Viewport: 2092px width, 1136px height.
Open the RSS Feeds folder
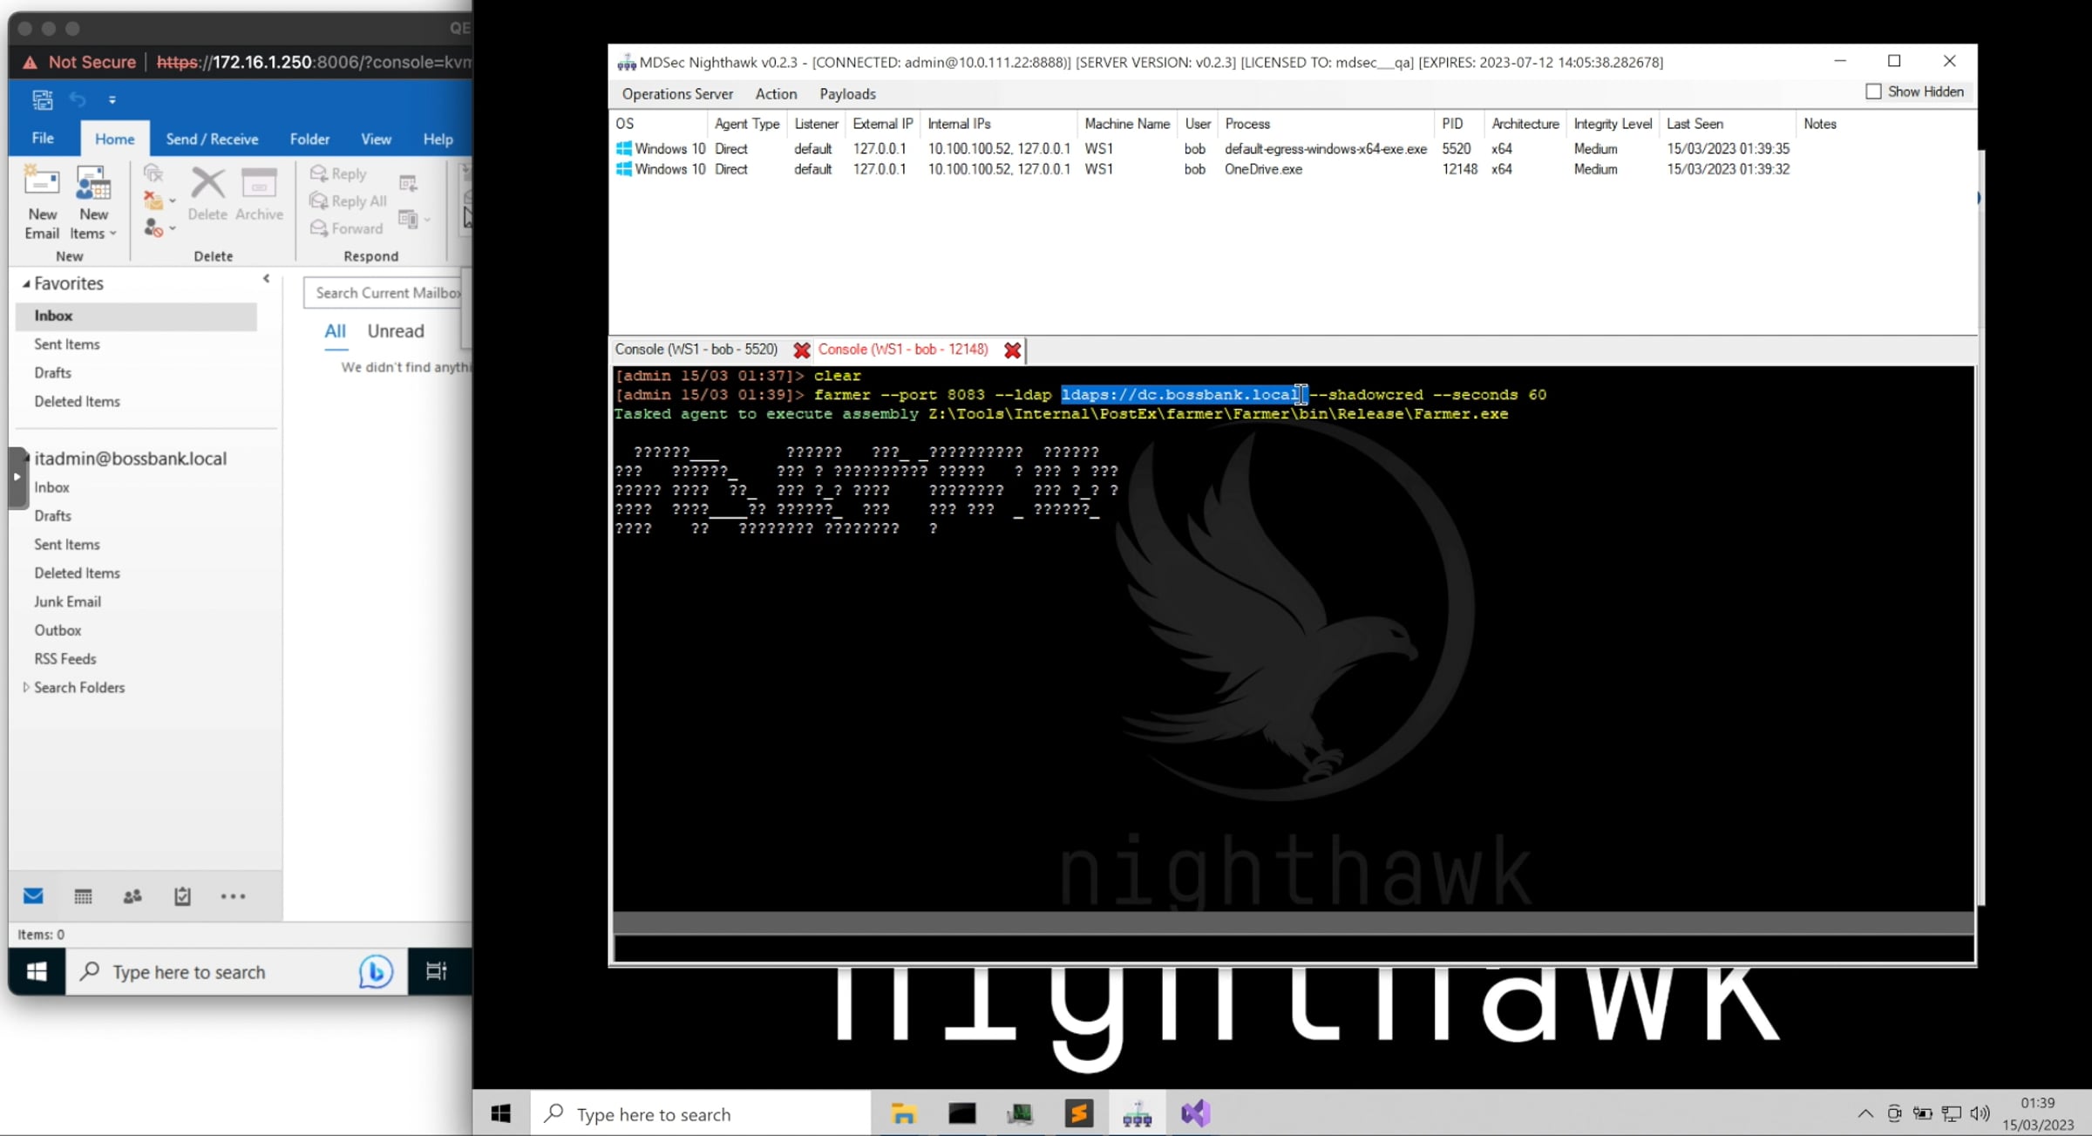click(x=65, y=659)
